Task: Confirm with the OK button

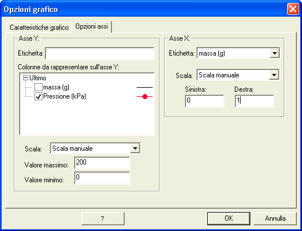Action: click(229, 218)
